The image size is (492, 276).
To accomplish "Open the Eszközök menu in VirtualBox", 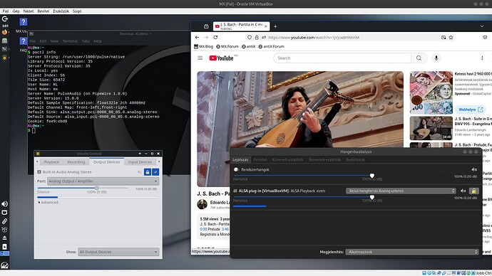I will coord(61,11).
